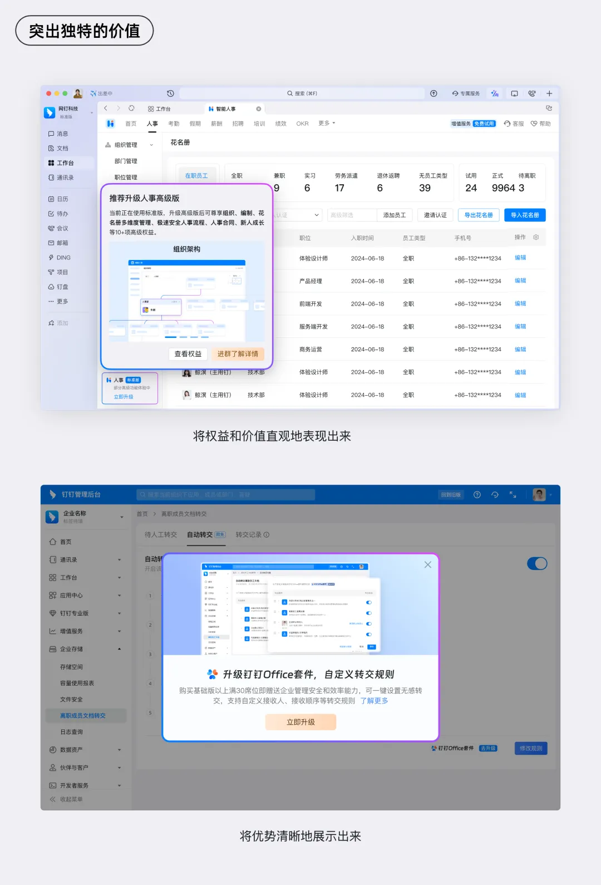
Task: Click 立即升级 link under 人事 标准版
Action: (124, 397)
